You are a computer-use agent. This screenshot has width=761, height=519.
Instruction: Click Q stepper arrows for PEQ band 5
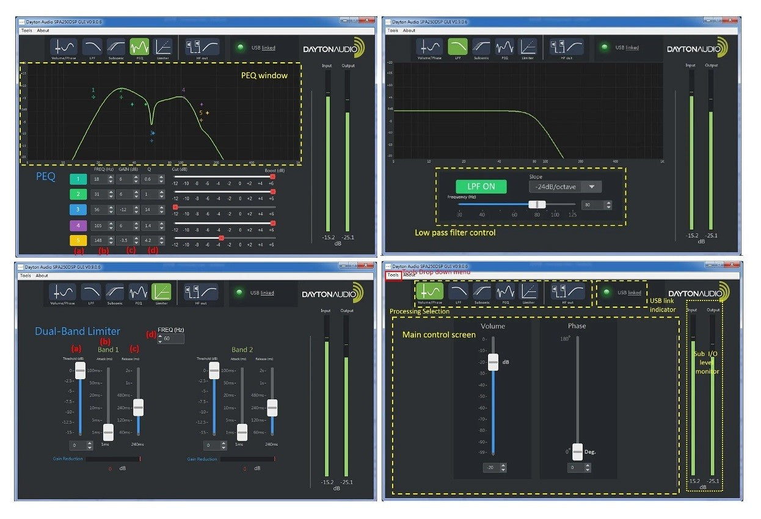coord(161,241)
